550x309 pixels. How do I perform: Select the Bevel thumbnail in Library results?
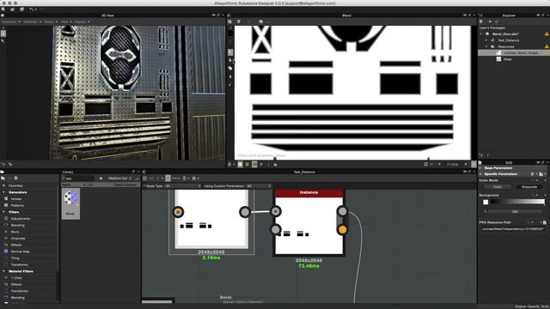[x=70, y=203]
